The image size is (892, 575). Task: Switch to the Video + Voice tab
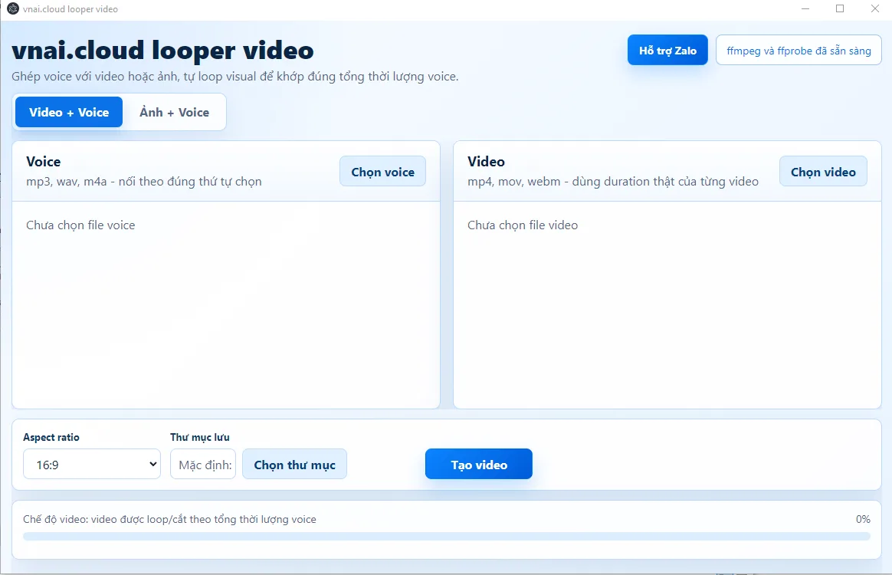click(x=69, y=112)
